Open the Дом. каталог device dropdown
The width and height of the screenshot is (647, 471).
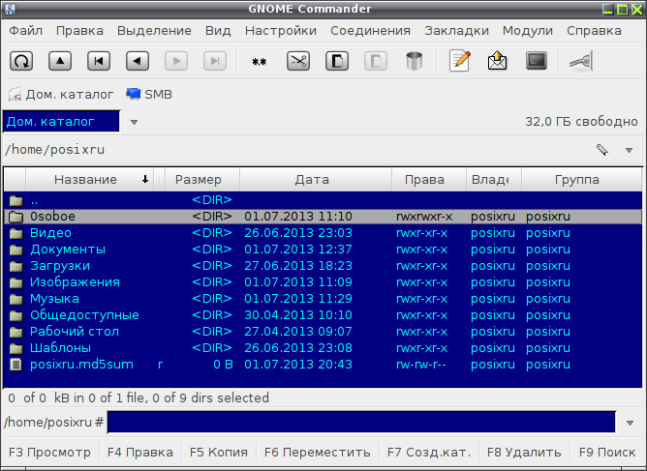(134, 122)
